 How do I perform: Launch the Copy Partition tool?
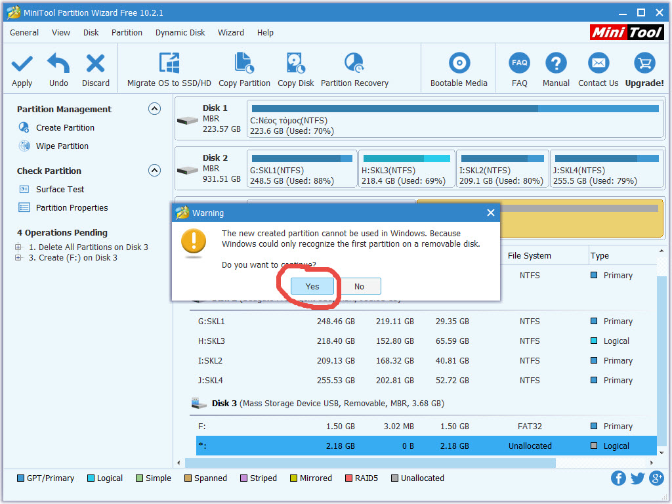click(244, 64)
